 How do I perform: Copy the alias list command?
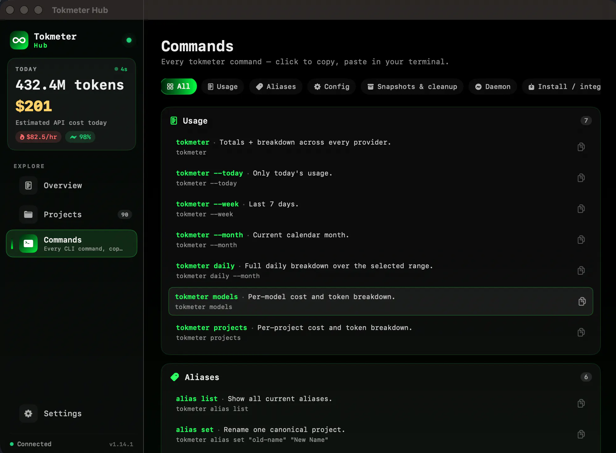pos(581,403)
